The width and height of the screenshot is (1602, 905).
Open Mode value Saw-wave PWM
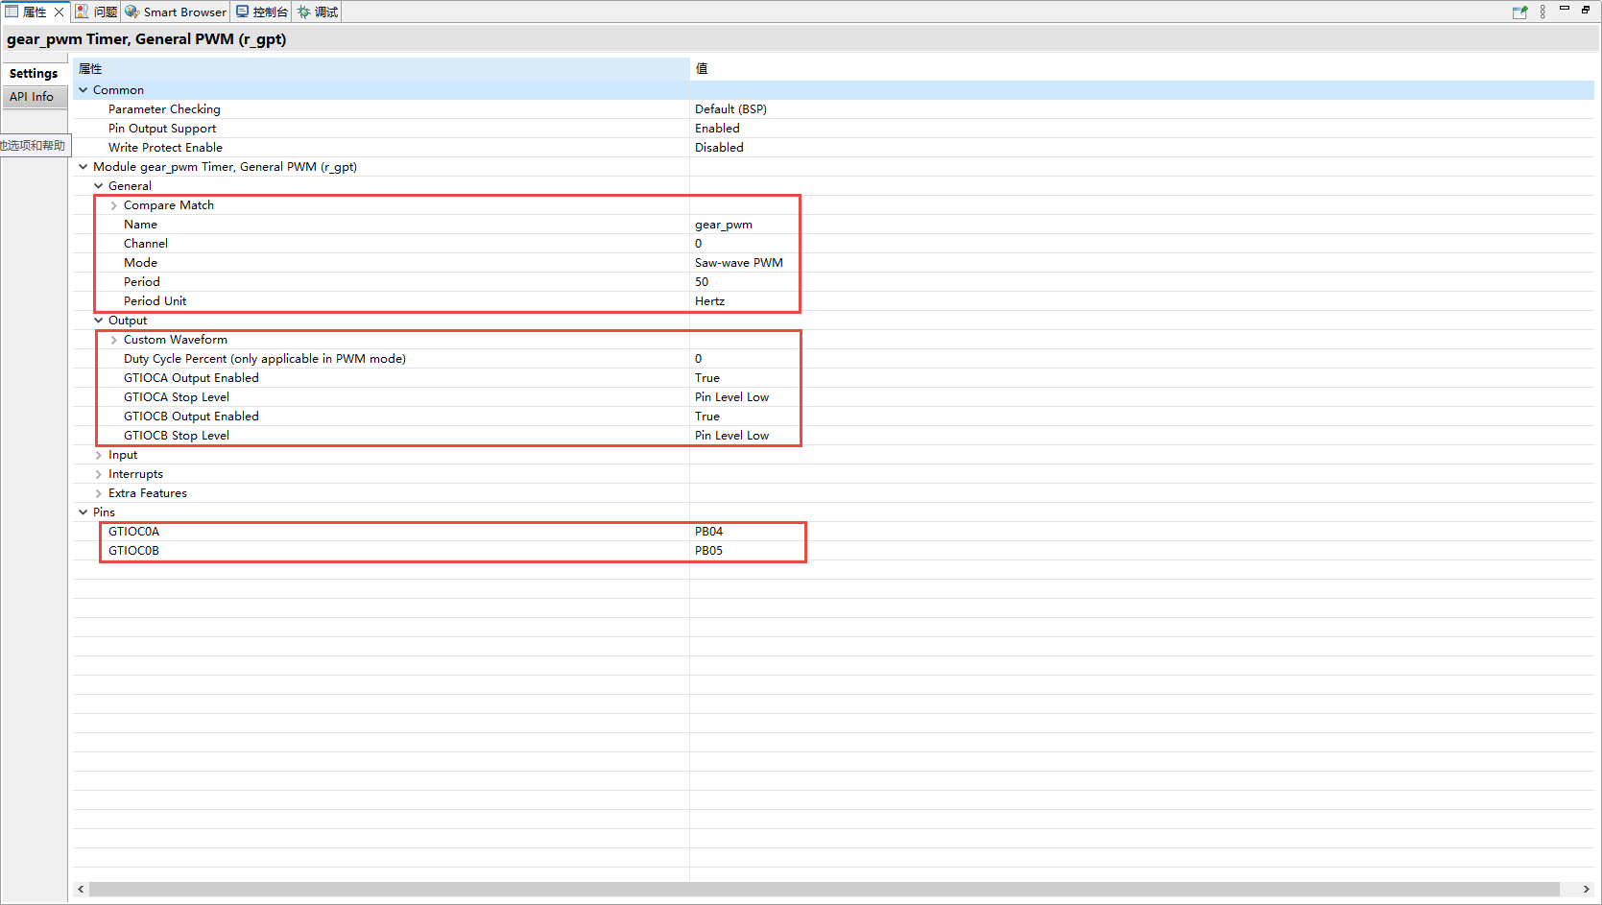[739, 263]
